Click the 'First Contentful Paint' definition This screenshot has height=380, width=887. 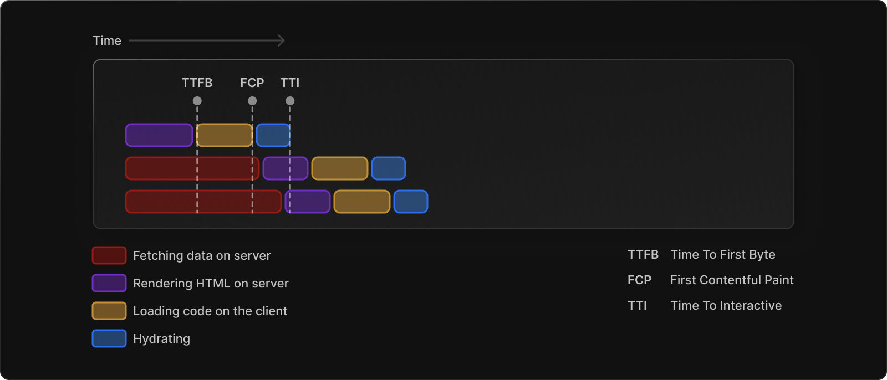[x=732, y=280]
